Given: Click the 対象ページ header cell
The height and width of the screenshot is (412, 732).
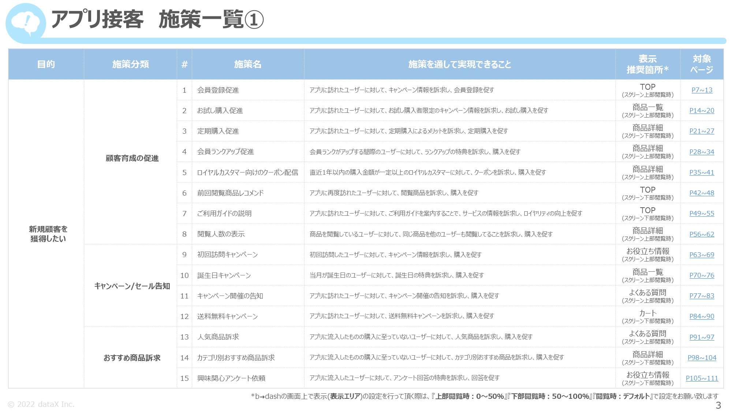Looking at the screenshot, I should click(x=702, y=64).
